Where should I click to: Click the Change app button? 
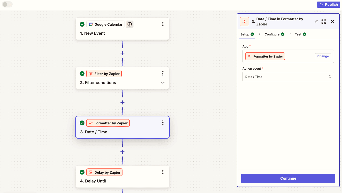click(x=323, y=56)
